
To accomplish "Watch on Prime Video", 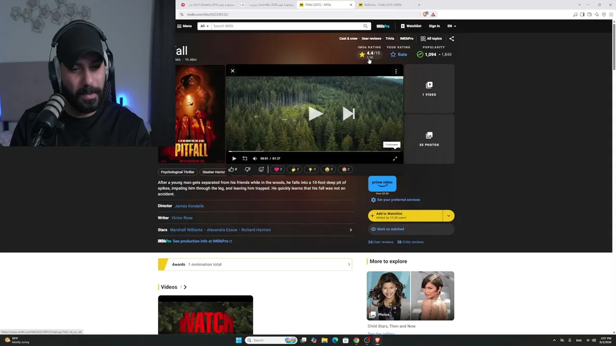I will coord(382,184).
